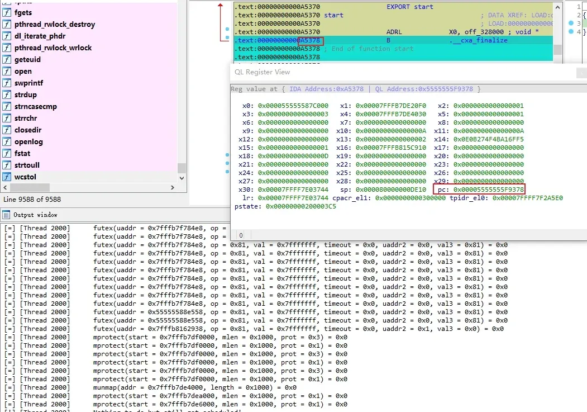Click the sp register value 0x000080000000DE10
This screenshot has width=587, height=412.
[x=391, y=190]
